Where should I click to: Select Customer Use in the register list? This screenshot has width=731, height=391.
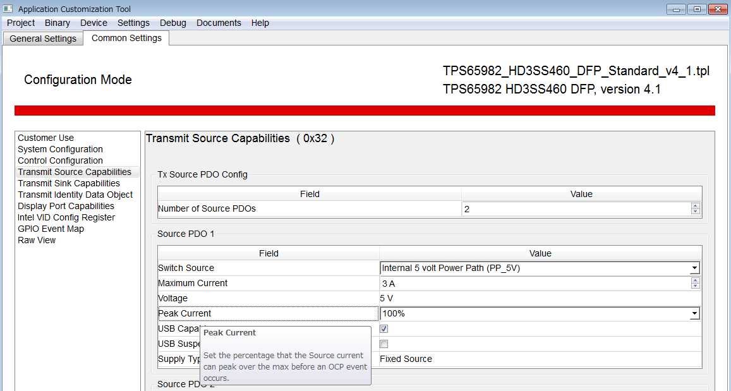pos(45,138)
